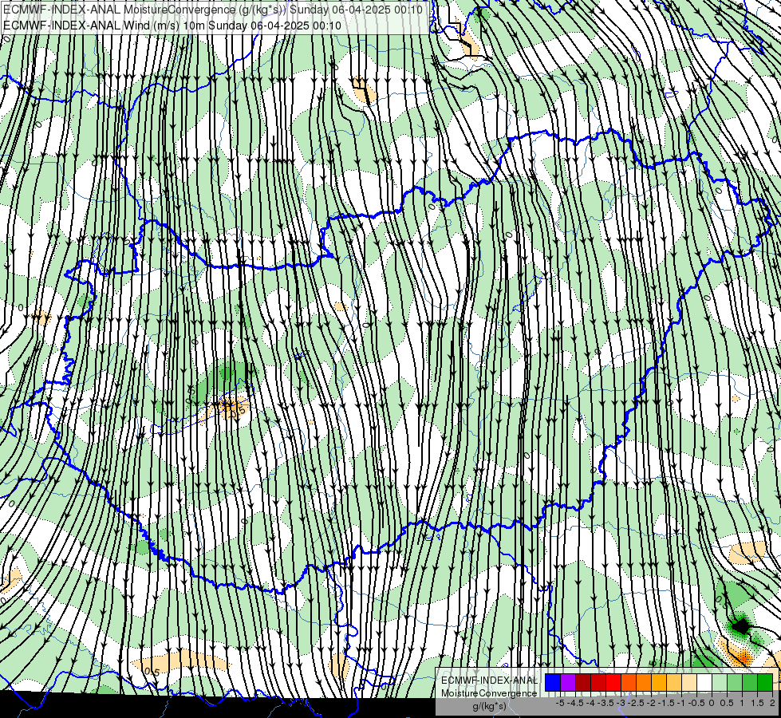Click the legend's MoistureConvergence label

(489, 693)
